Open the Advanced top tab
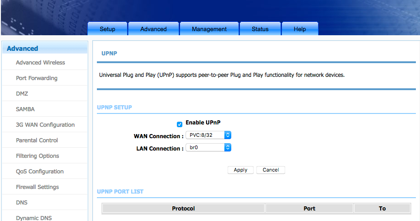420x221 pixels. pyautogui.click(x=154, y=29)
